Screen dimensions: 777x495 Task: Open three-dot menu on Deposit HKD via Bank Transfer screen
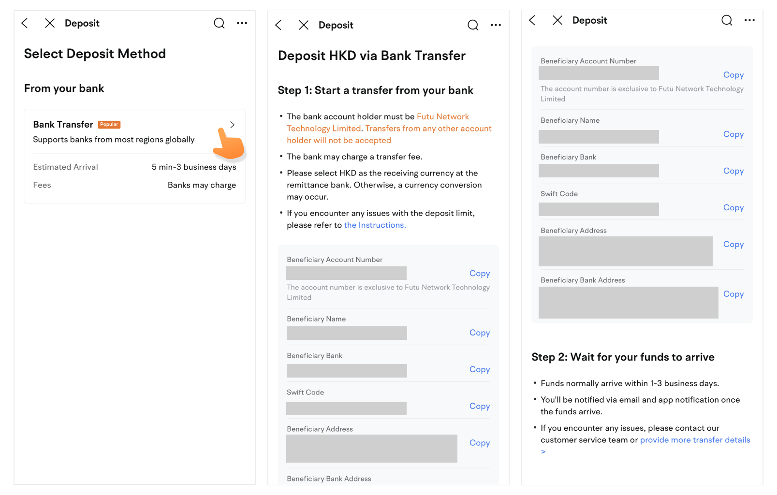click(x=496, y=25)
